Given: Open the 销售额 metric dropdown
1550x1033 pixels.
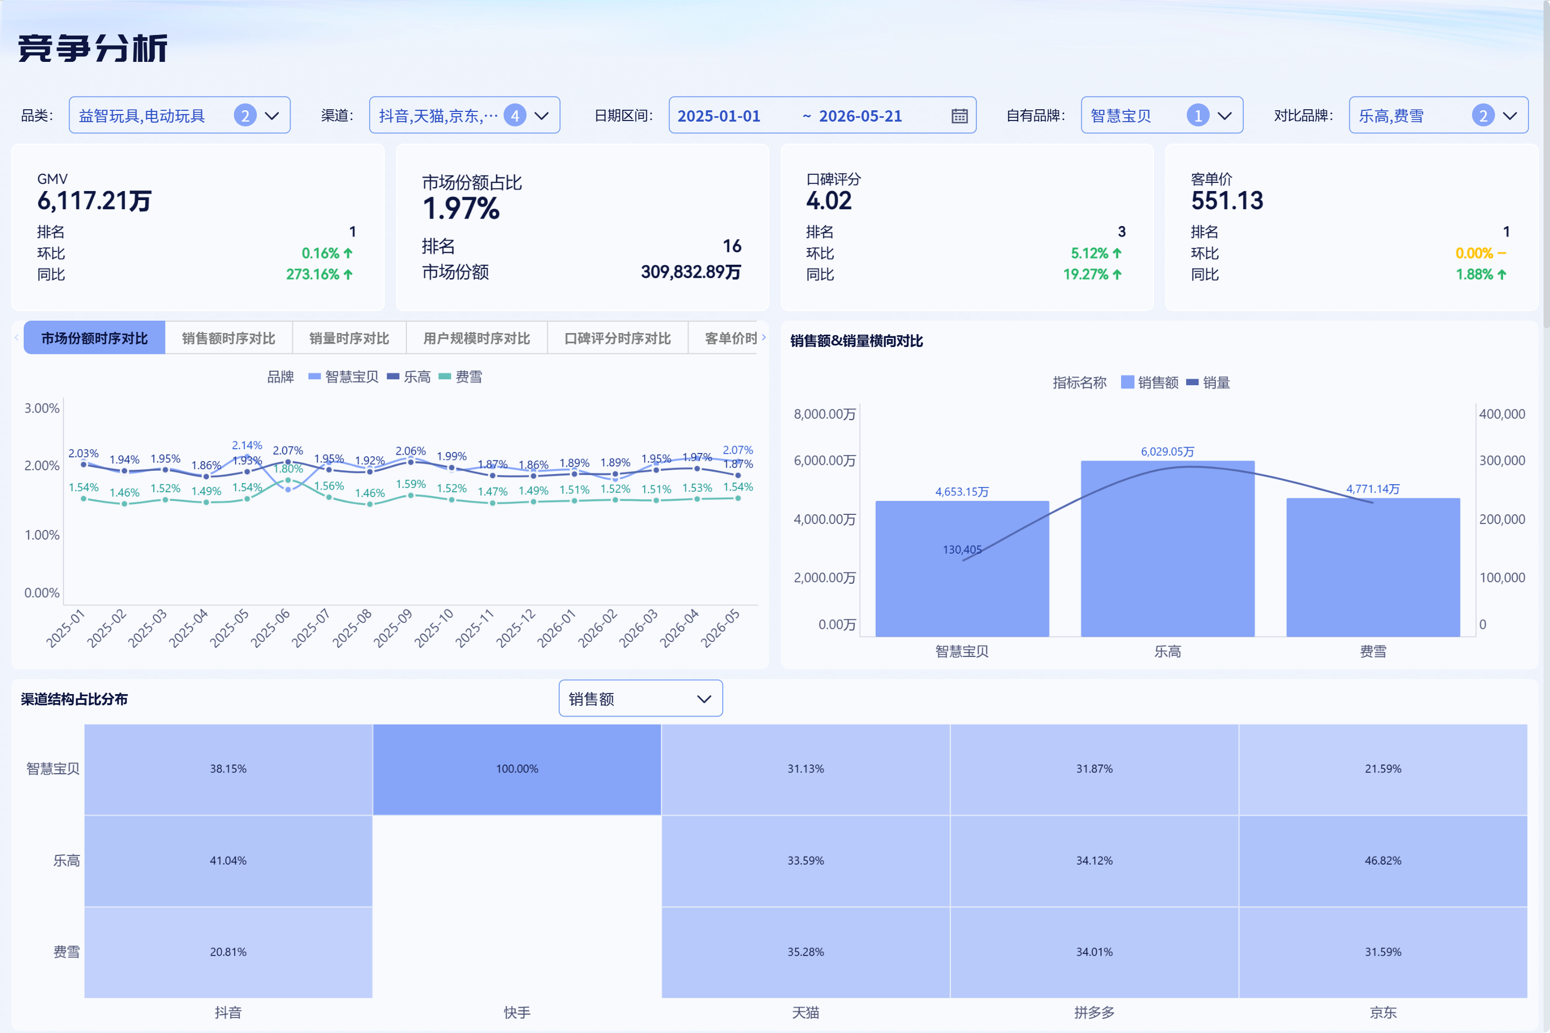Looking at the screenshot, I should point(640,698).
